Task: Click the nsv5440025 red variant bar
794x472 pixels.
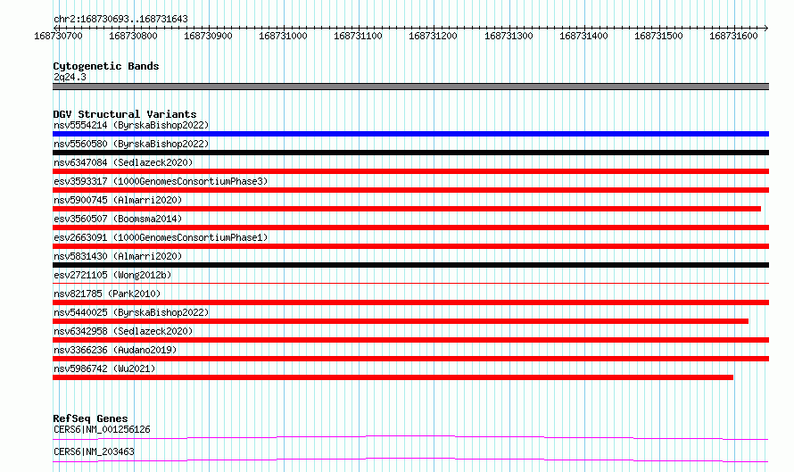Action: (x=401, y=321)
